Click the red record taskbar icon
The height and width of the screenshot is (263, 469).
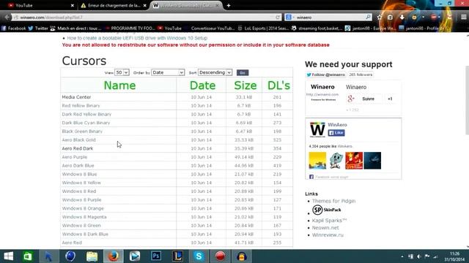(x=220, y=256)
